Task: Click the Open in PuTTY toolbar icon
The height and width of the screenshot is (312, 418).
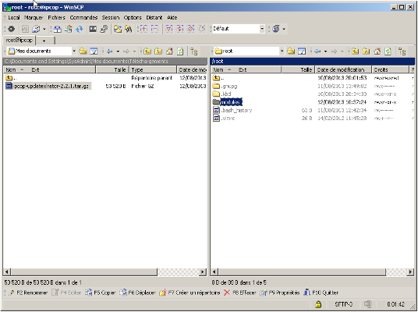Action: pos(104,29)
